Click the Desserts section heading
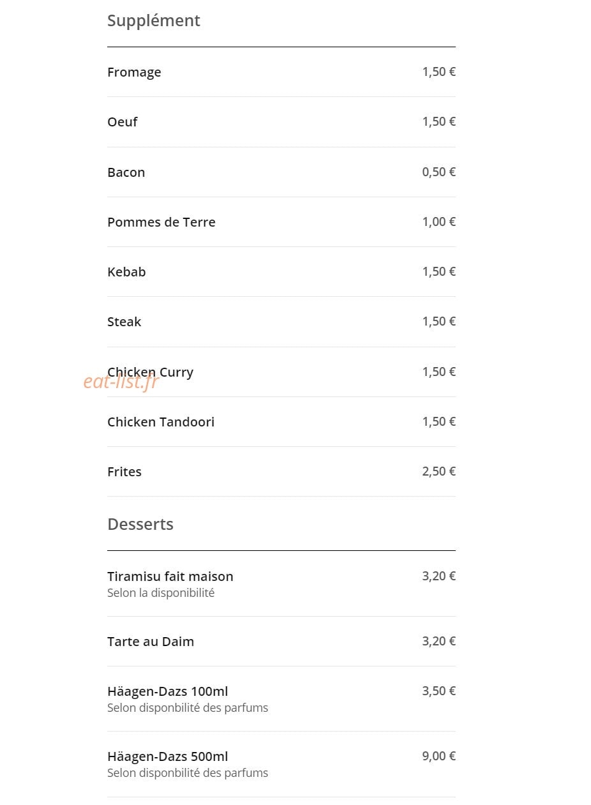 [x=140, y=524]
